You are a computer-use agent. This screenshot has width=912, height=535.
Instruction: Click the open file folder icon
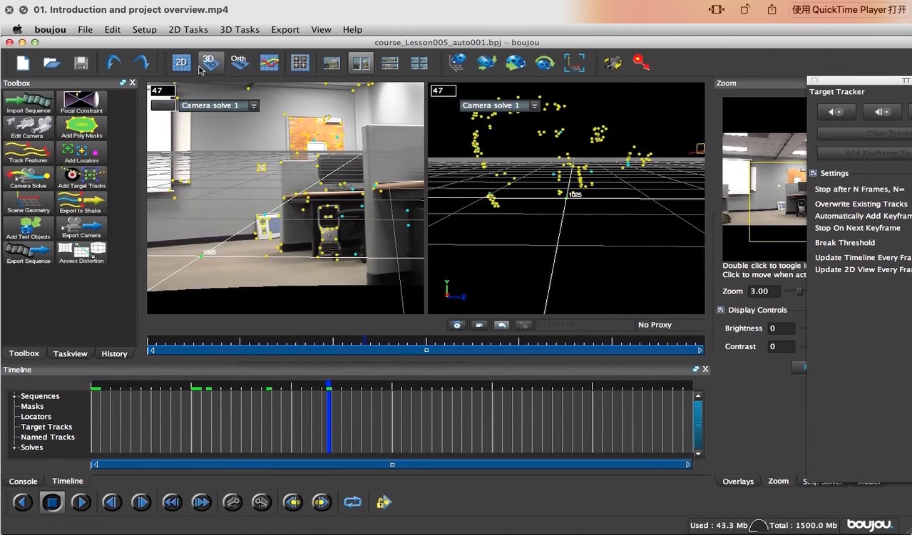(x=51, y=63)
